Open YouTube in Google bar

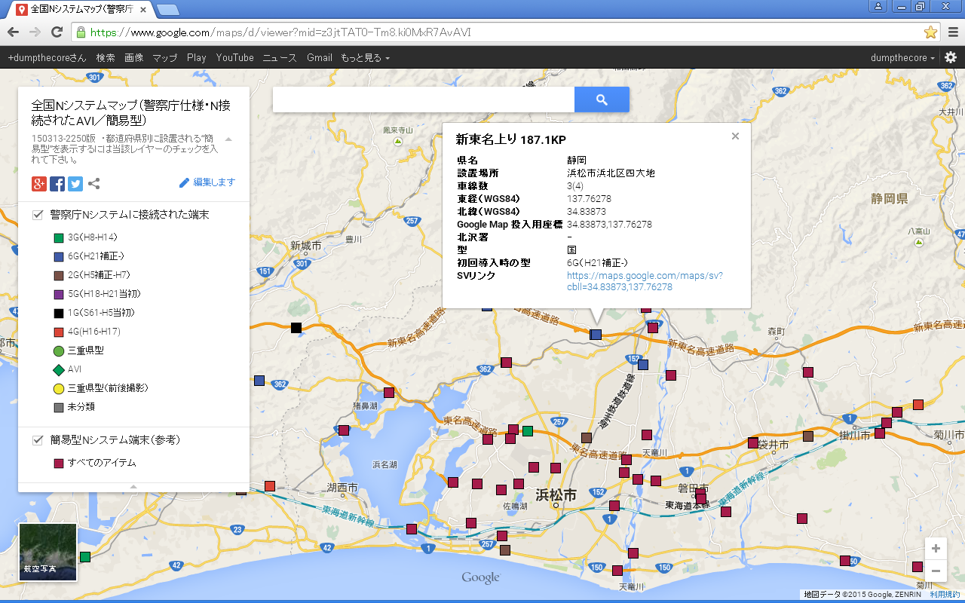234,57
